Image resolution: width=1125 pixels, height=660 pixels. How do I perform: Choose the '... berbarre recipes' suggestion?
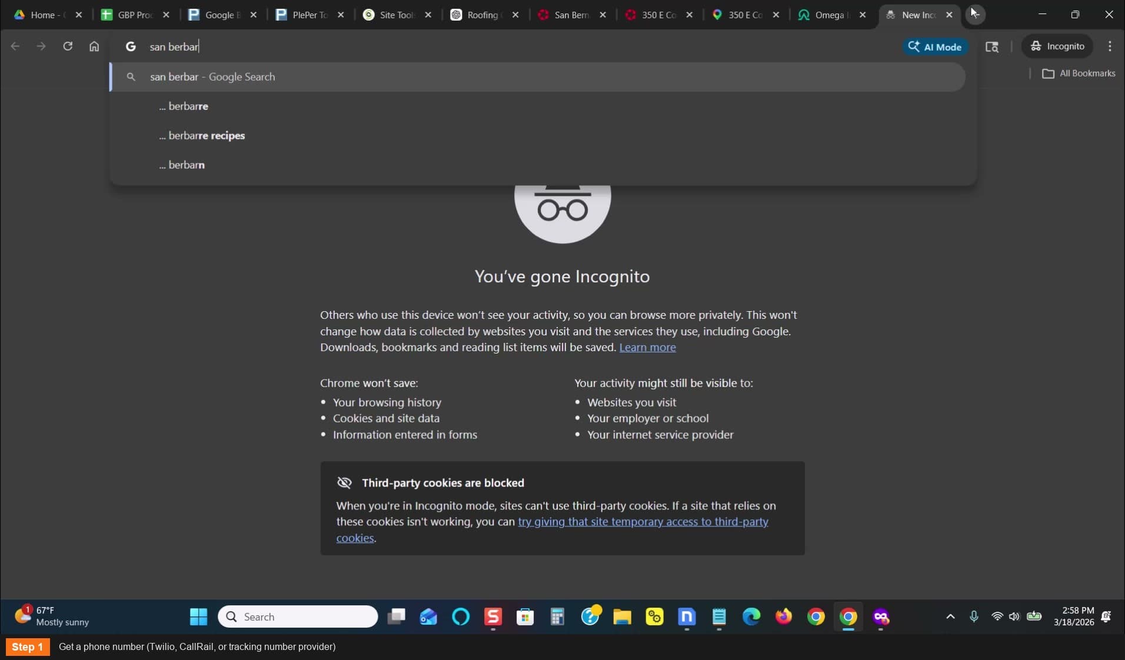coord(538,136)
